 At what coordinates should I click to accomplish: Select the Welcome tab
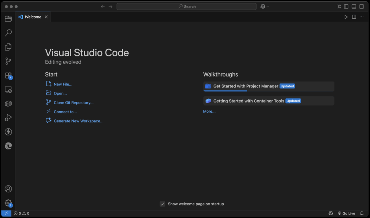(33, 17)
